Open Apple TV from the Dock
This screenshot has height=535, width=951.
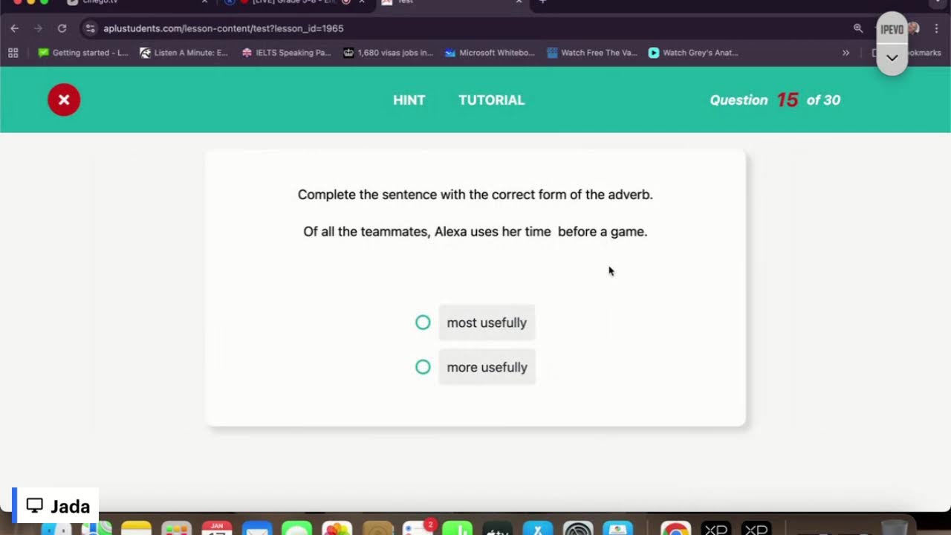[x=498, y=528]
